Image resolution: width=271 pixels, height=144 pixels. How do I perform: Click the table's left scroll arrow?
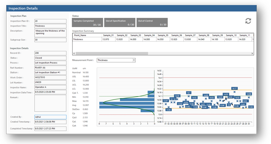coord(74,54)
